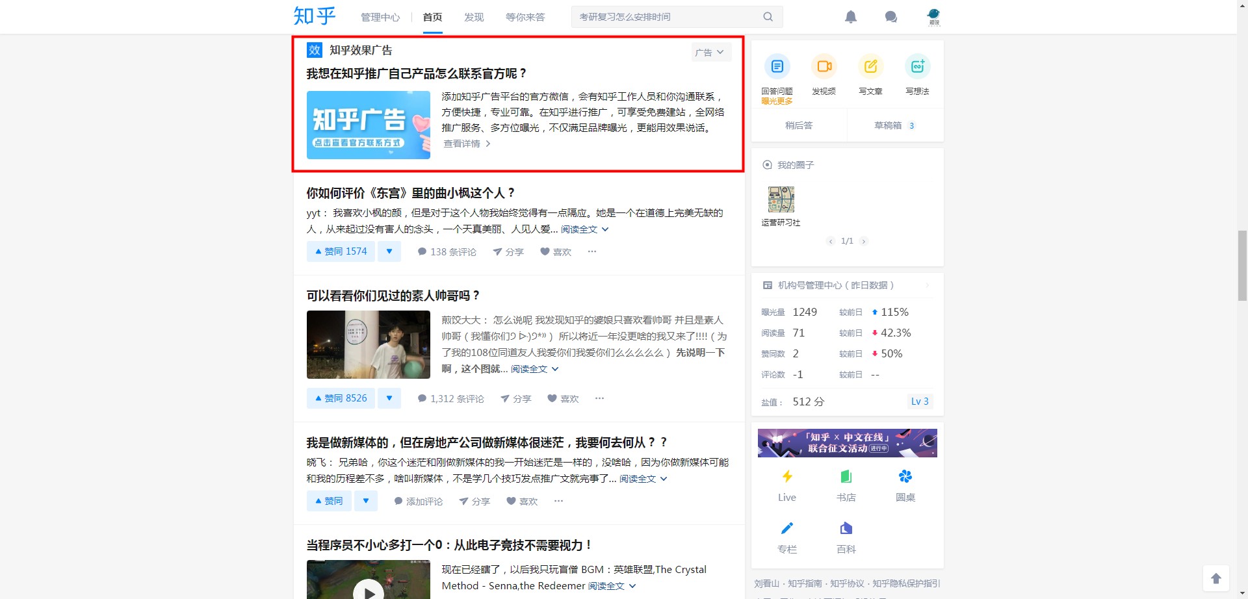Select the 首页 nav tab
Viewport: 1248px width, 599px height.
tap(432, 18)
